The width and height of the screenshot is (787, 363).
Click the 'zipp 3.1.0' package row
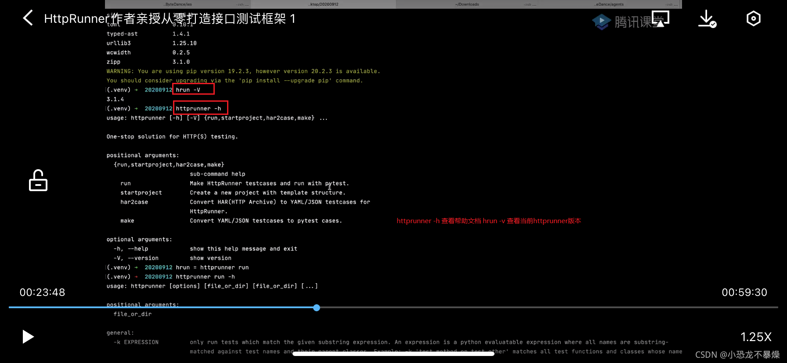tap(148, 62)
